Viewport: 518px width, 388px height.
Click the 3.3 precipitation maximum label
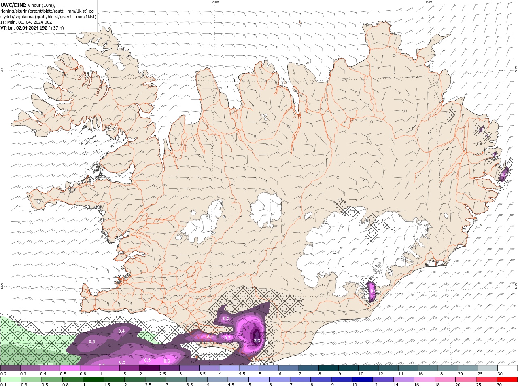click(257, 341)
